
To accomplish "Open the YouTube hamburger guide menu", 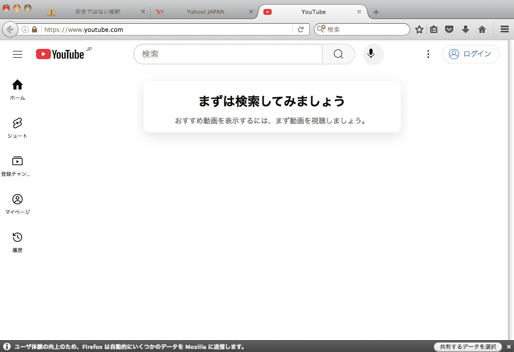I will pyautogui.click(x=17, y=54).
